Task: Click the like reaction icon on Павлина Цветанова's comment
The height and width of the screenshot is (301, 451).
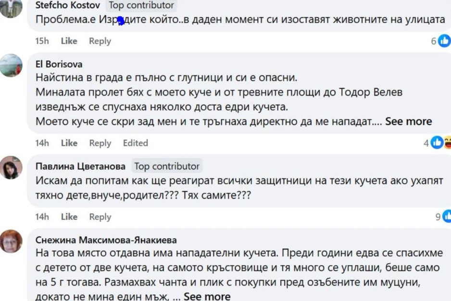Action: click(446, 217)
